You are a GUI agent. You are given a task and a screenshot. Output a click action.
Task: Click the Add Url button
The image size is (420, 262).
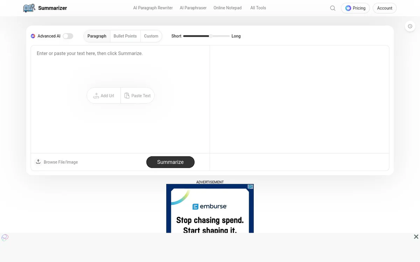pyautogui.click(x=104, y=96)
